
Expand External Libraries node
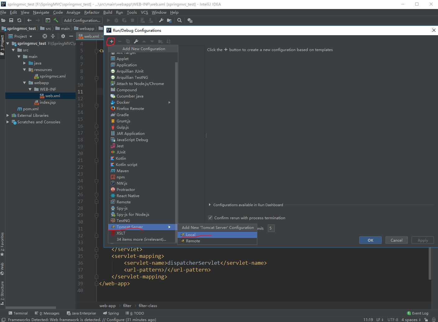[8, 116]
